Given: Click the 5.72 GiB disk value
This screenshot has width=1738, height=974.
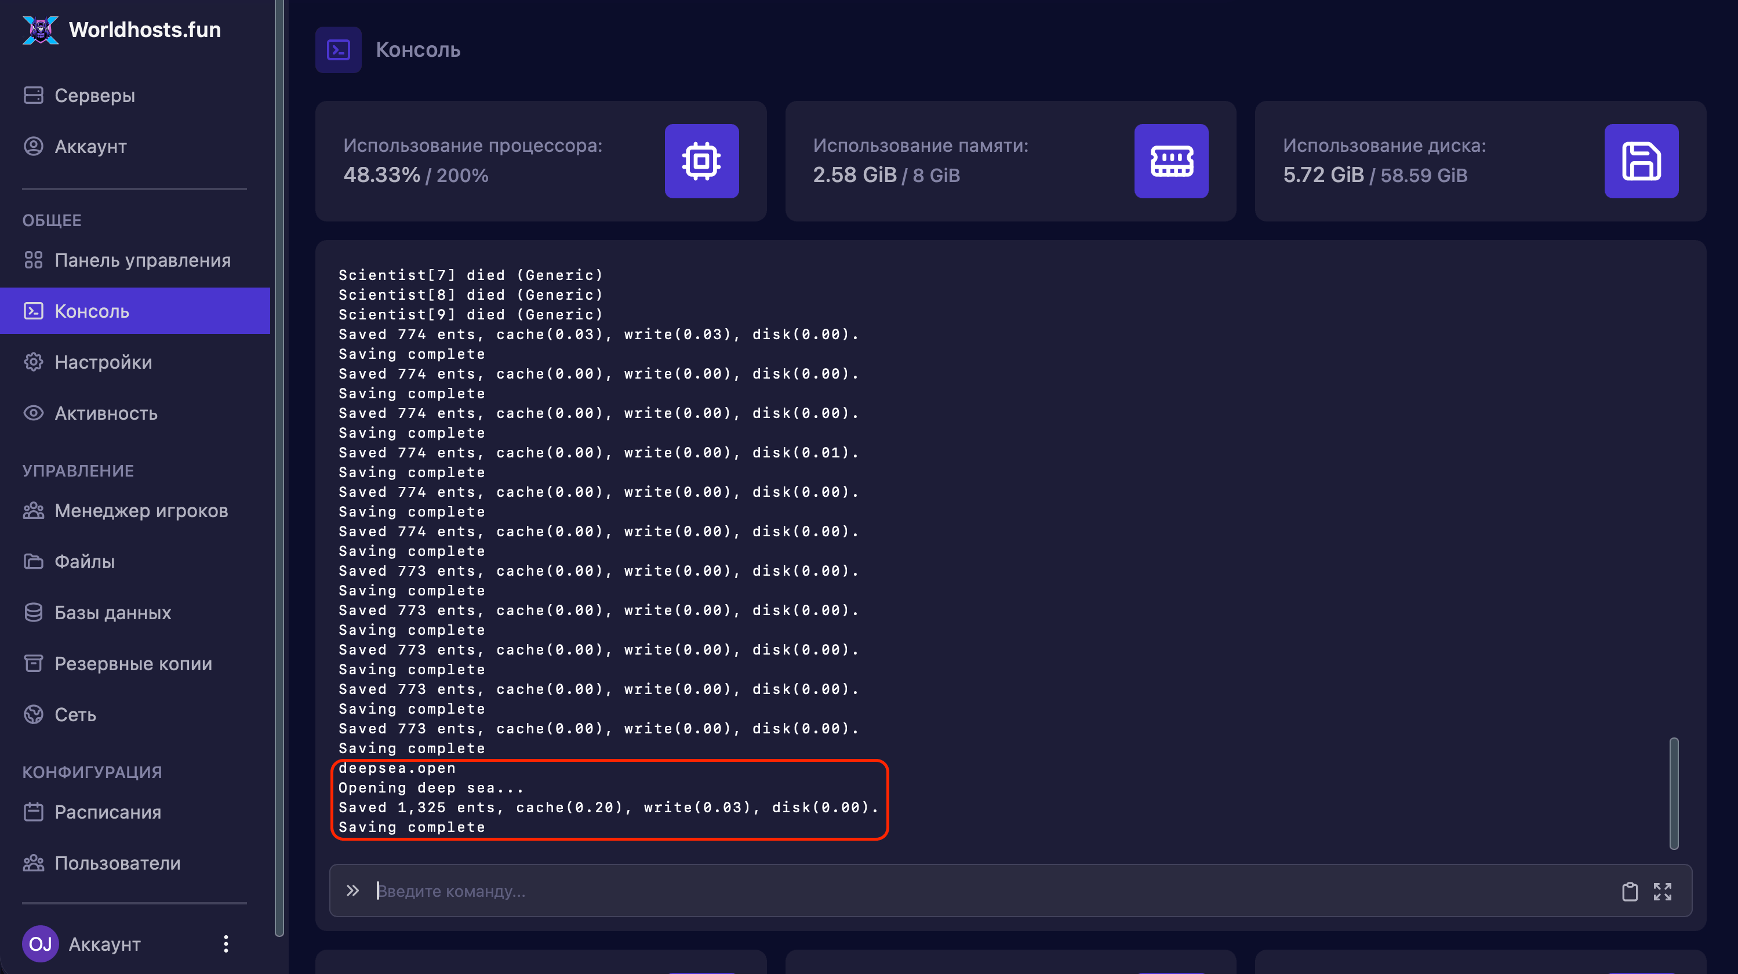Looking at the screenshot, I should 1324,175.
